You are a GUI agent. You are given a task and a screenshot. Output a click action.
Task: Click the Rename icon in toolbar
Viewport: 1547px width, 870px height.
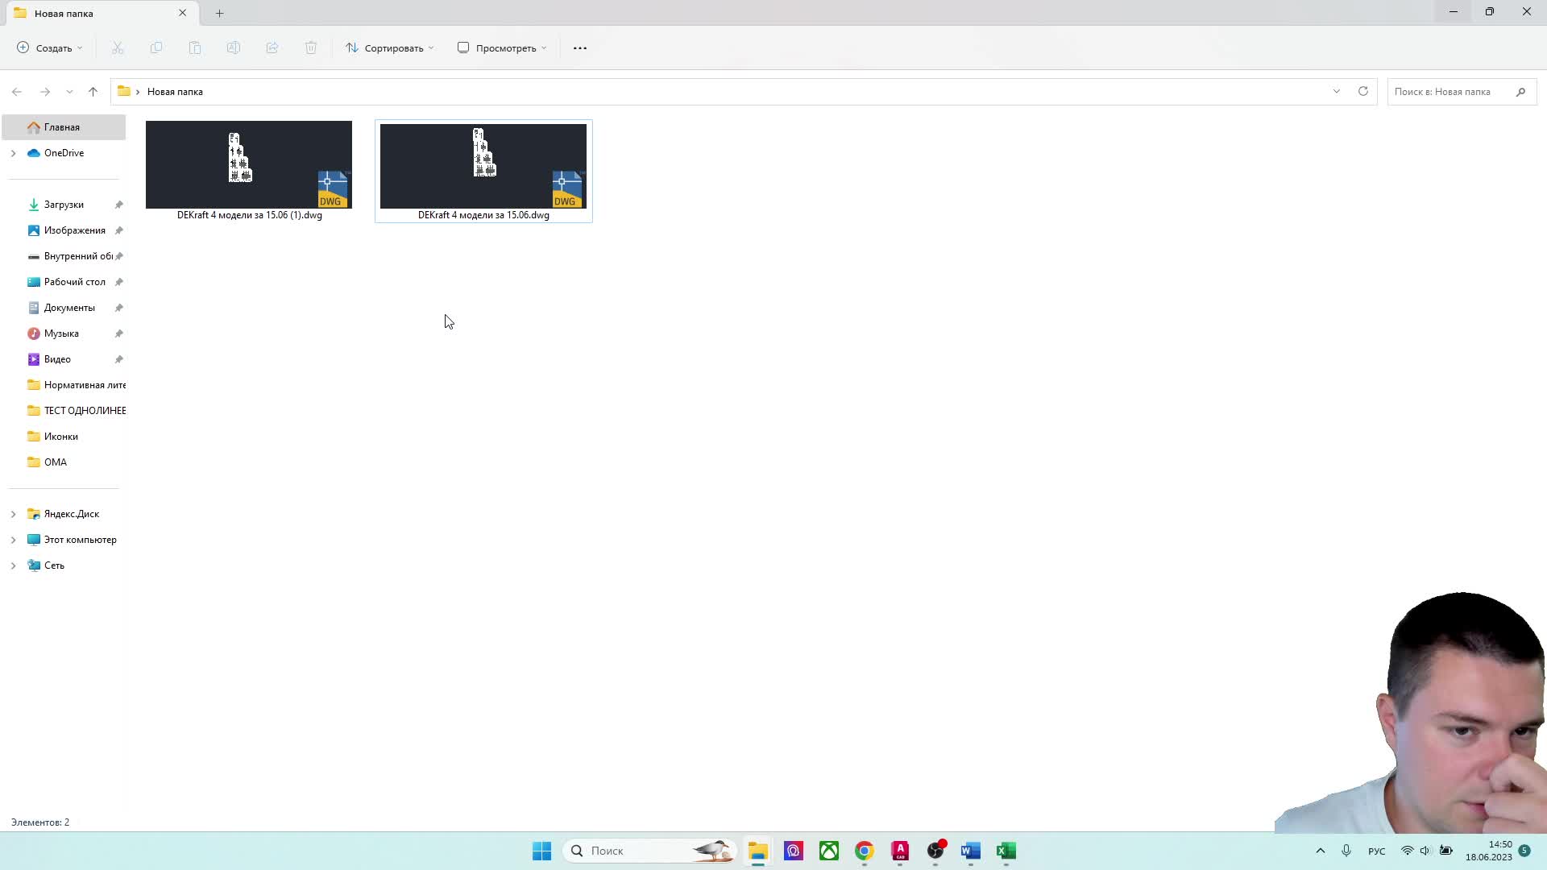(234, 48)
